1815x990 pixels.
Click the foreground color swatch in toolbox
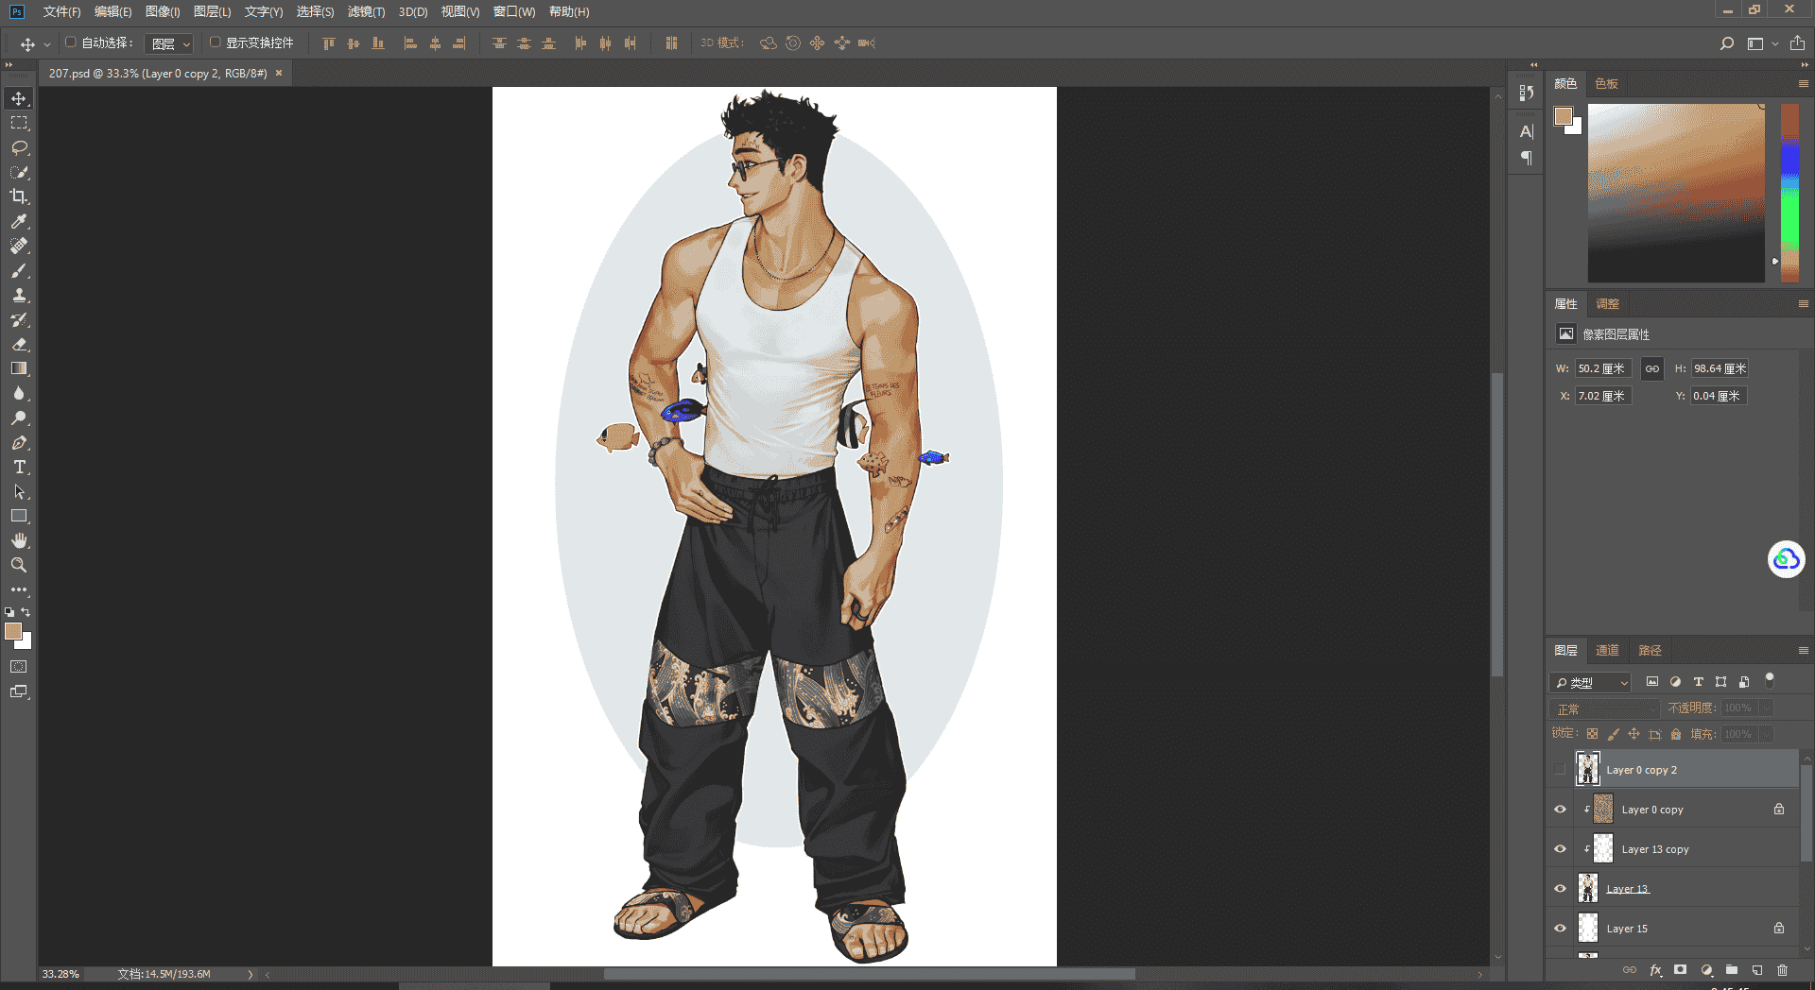click(13, 632)
